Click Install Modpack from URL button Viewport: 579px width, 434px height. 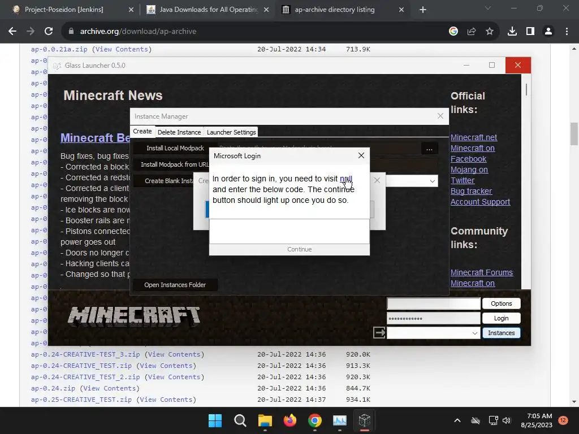174,164
